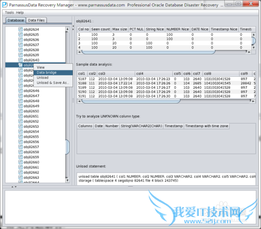Click the table icon beside obj82660
The image size is (261, 229).
pos(20,162)
